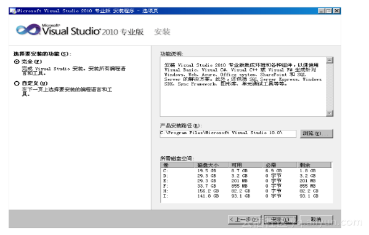
Task: Click the 1.8 GB remaining space value
Action: [307, 171]
